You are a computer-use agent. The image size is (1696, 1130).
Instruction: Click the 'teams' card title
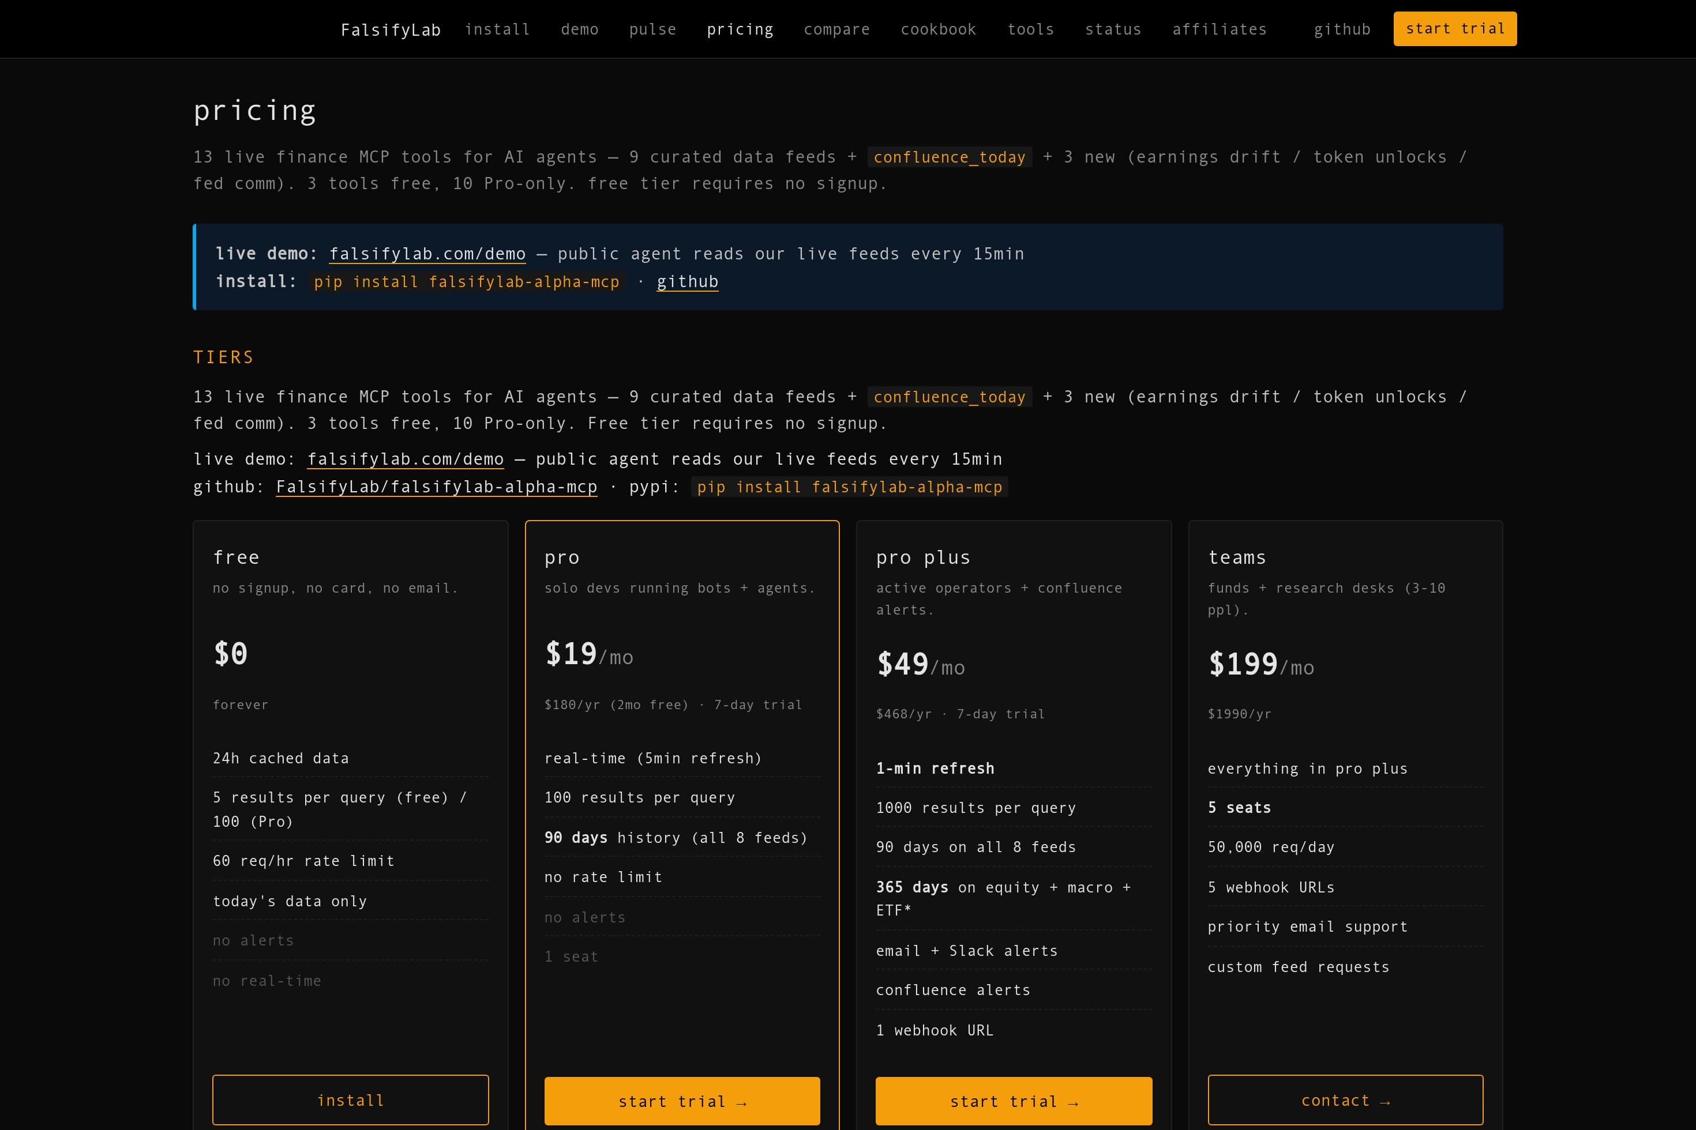tap(1237, 558)
